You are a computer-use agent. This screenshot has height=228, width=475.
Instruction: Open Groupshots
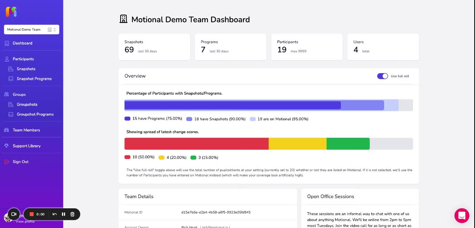coord(27,104)
